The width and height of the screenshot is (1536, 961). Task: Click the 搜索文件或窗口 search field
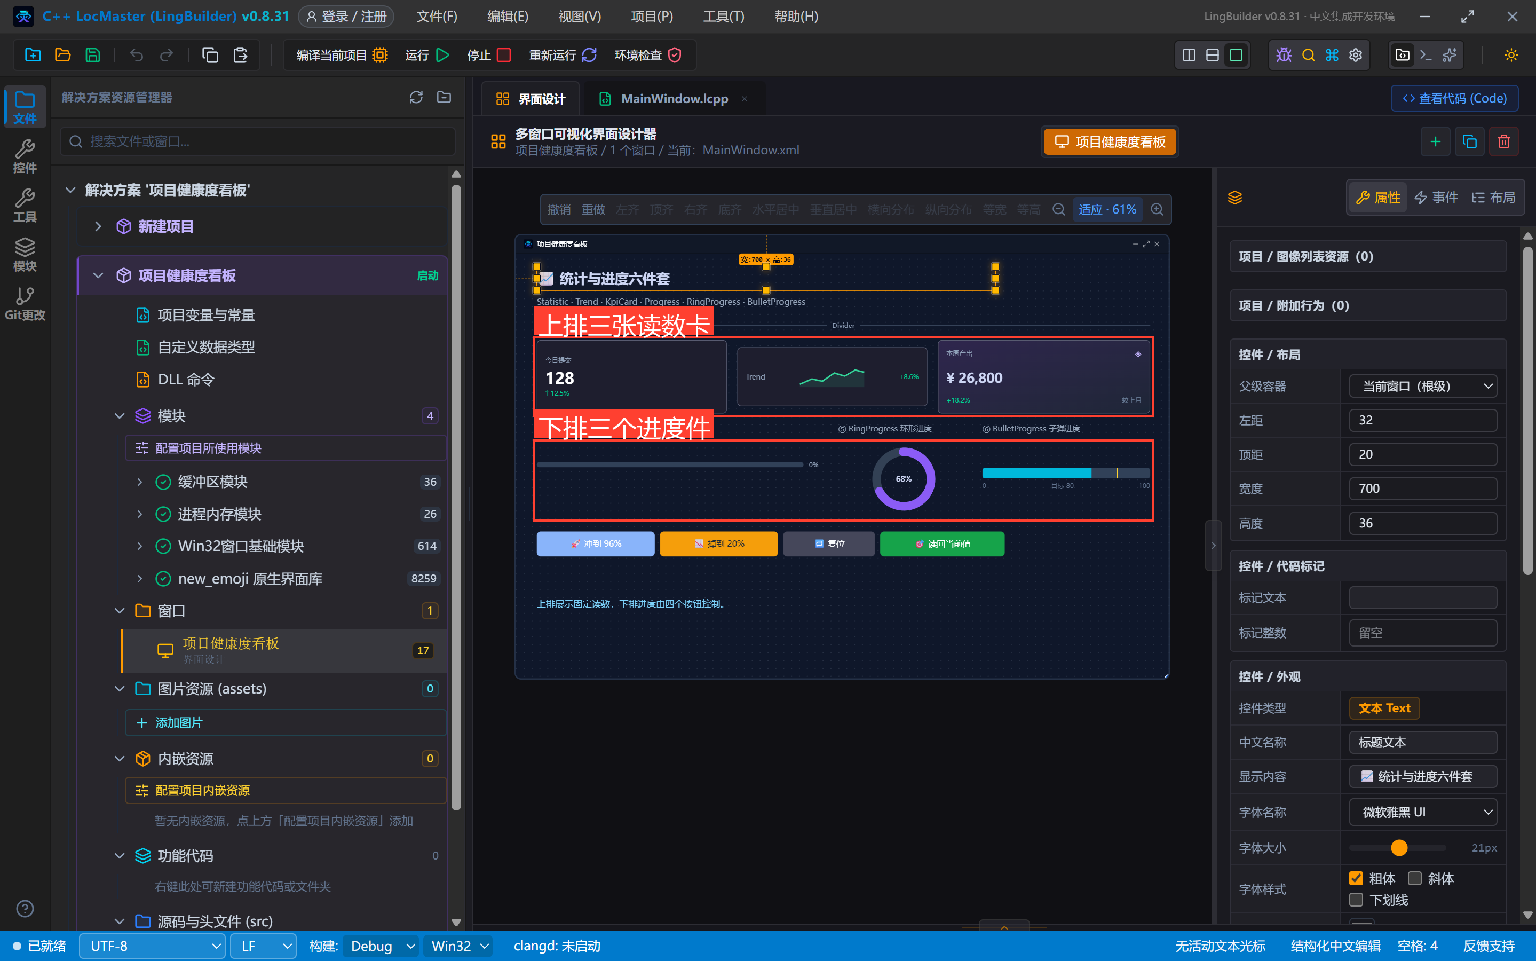[258, 141]
